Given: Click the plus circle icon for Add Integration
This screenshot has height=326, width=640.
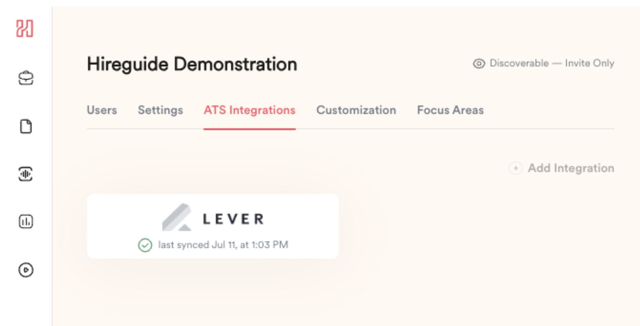Looking at the screenshot, I should (516, 168).
